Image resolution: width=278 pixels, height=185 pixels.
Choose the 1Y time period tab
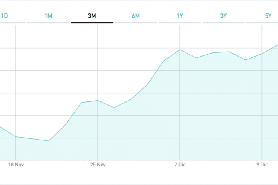click(180, 16)
